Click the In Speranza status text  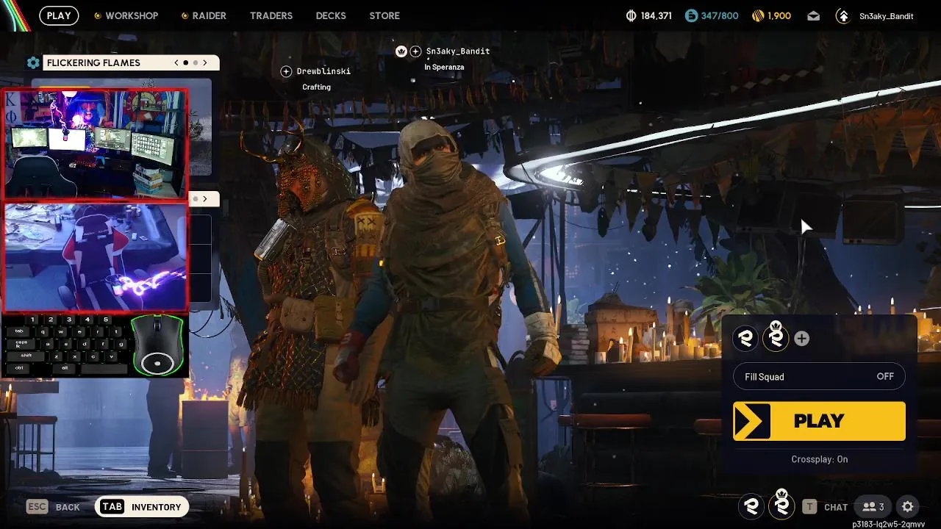click(444, 67)
